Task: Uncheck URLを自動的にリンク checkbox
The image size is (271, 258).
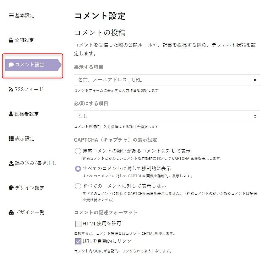Action: click(x=78, y=241)
